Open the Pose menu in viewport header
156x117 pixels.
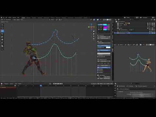click(22, 19)
